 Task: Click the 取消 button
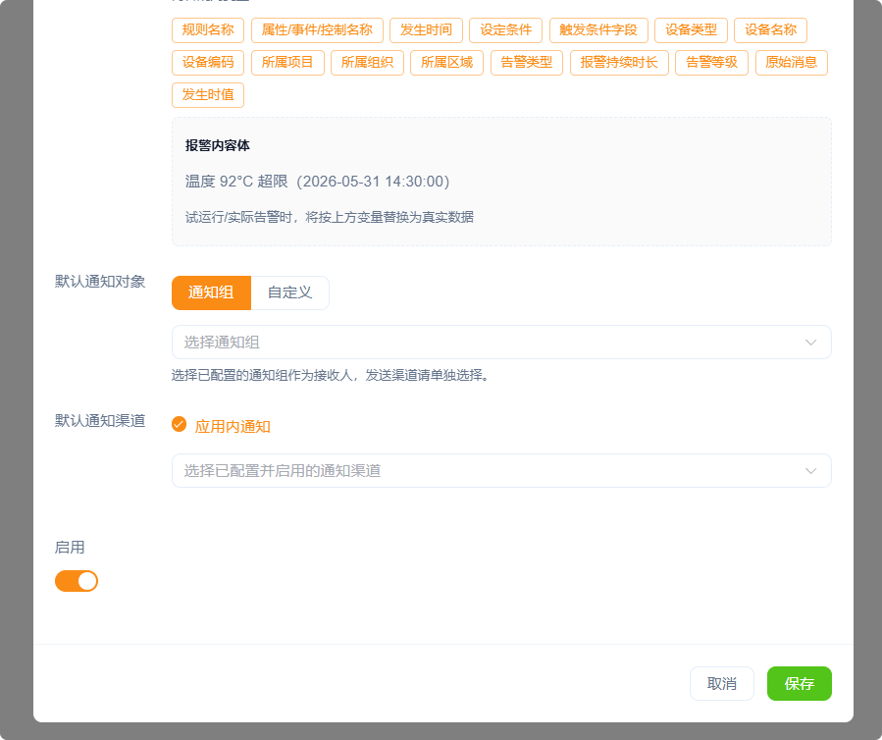point(722,684)
